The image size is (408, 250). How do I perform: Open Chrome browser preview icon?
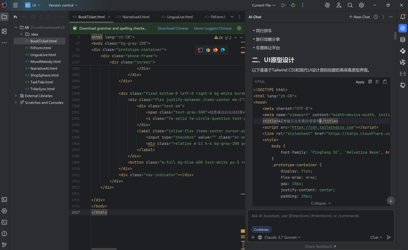[x=208, y=50]
